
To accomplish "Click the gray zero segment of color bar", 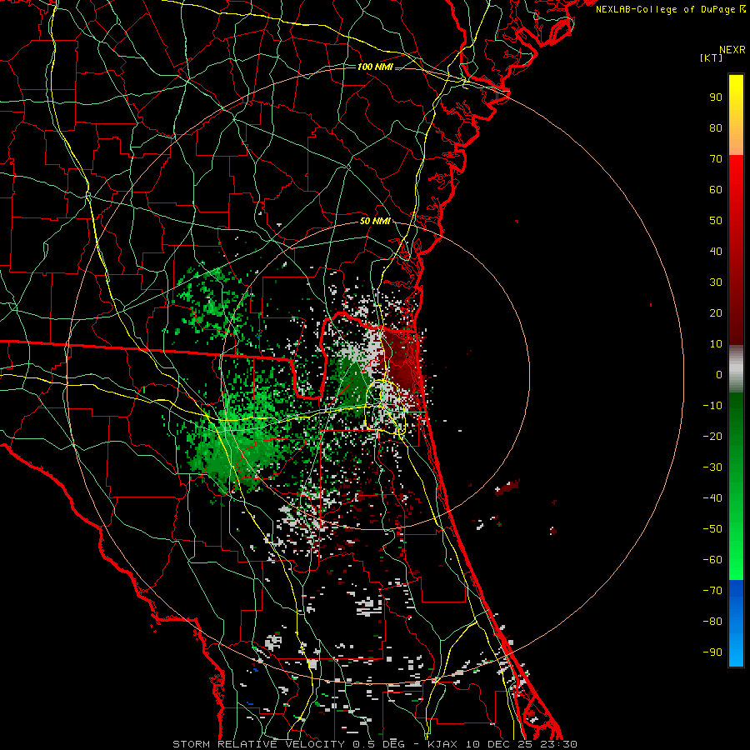I will tap(736, 369).
